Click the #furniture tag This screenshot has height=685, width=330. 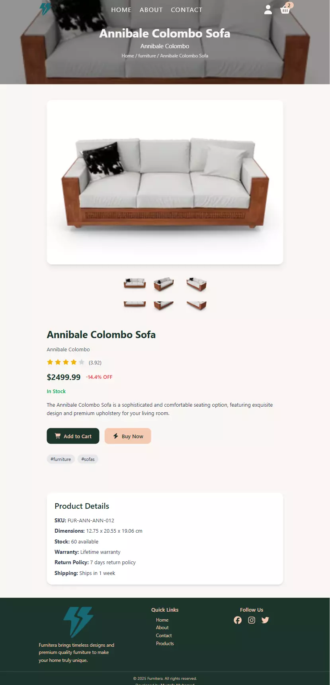(61, 459)
